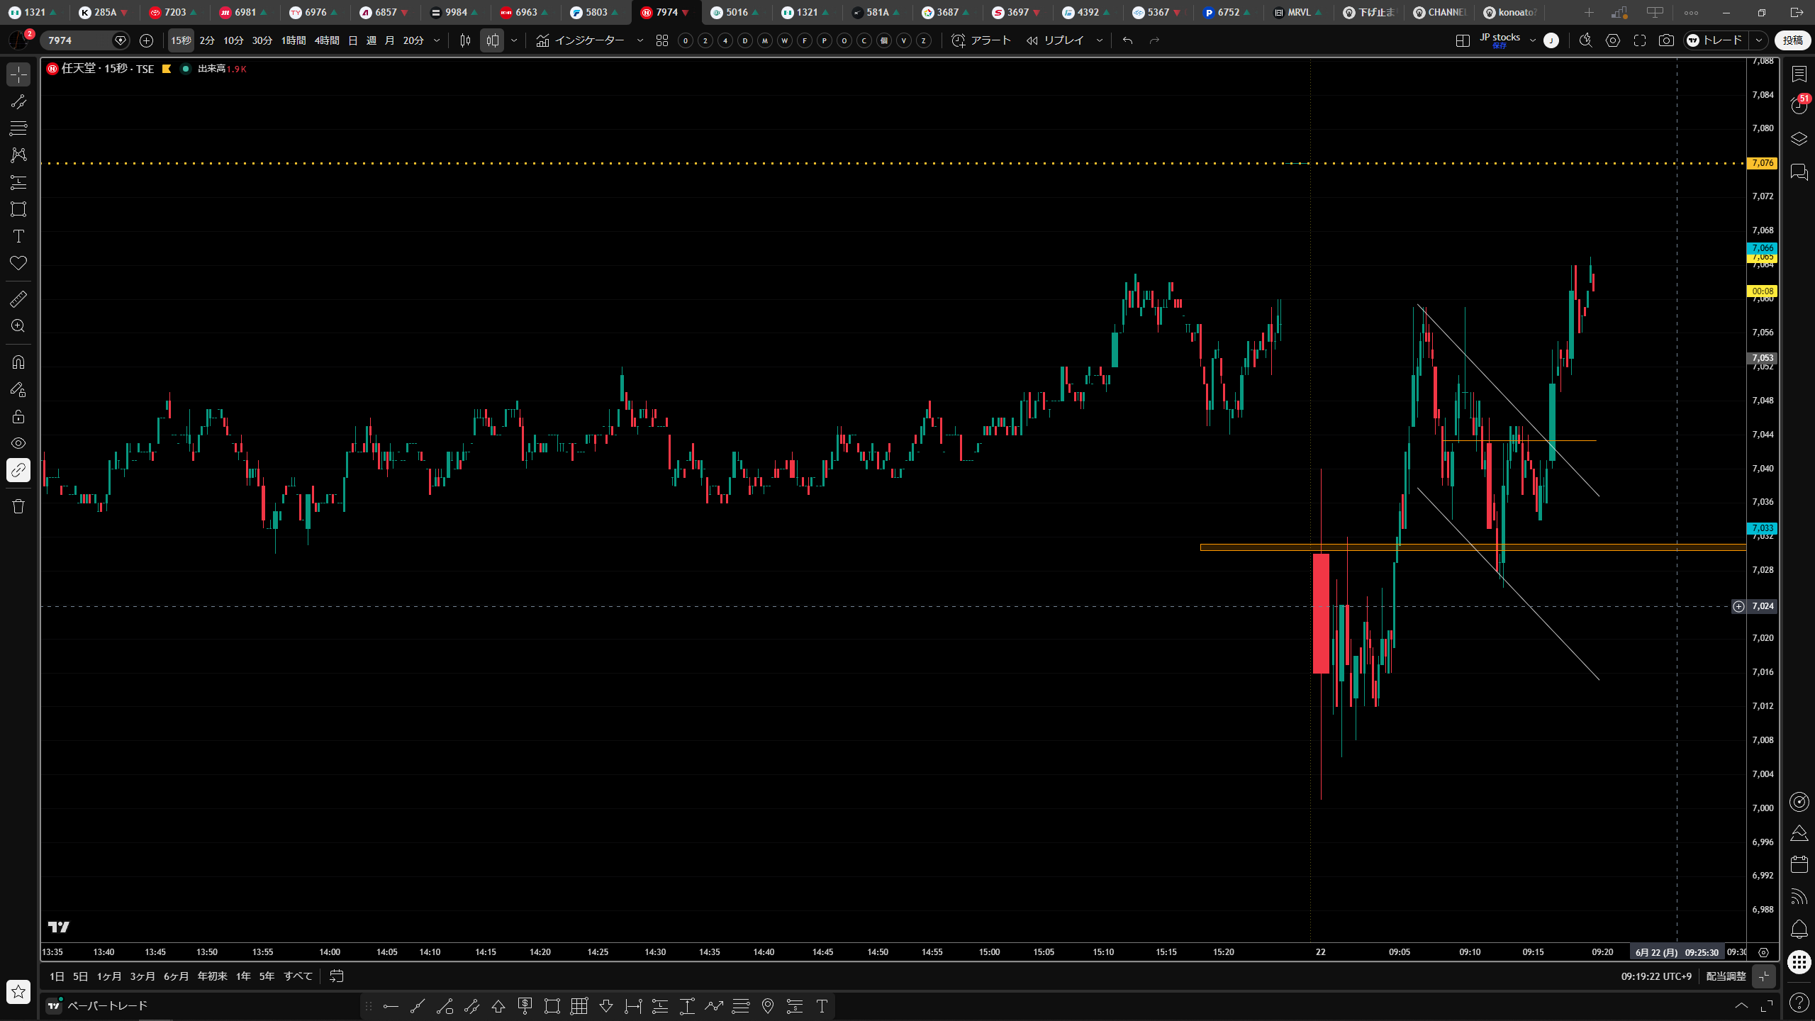Toggle lock all drawing tools
The image size is (1815, 1021).
tap(18, 416)
